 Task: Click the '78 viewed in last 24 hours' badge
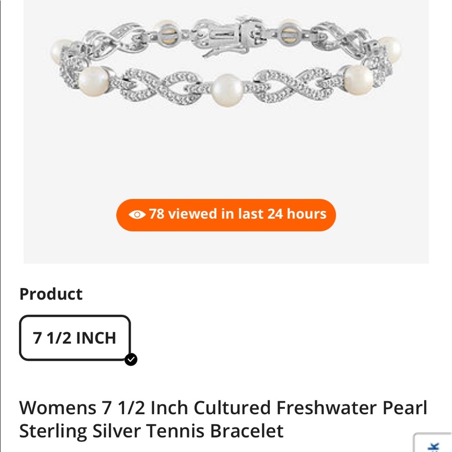coord(226,214)
